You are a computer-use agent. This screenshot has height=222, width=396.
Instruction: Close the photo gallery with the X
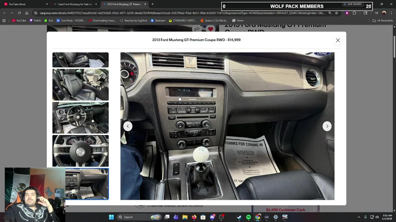coord(338,40)
